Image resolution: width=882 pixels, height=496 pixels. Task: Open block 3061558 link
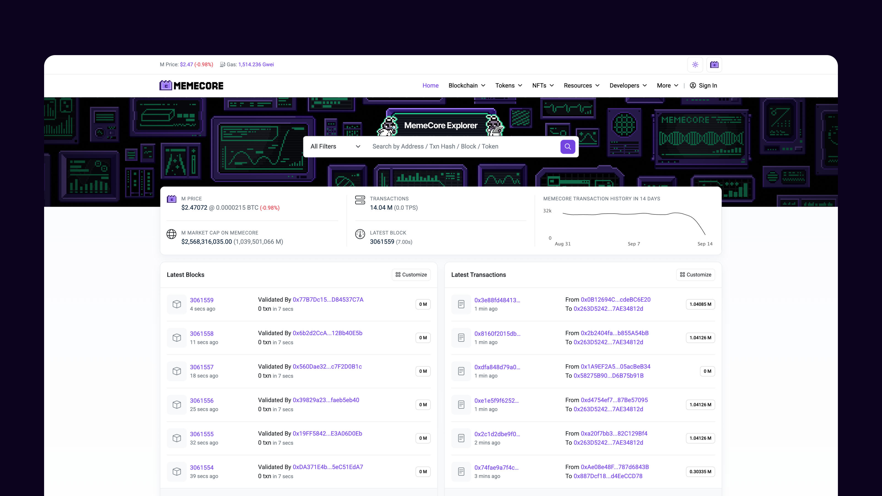point(202,333)
